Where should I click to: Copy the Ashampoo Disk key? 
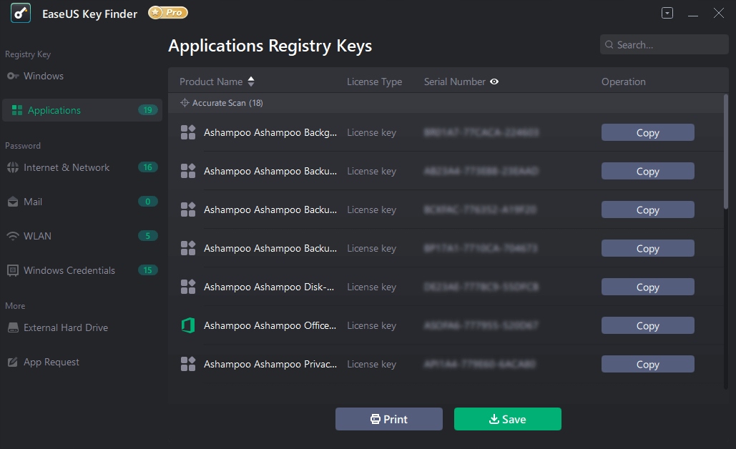click(x=647, y=287)
